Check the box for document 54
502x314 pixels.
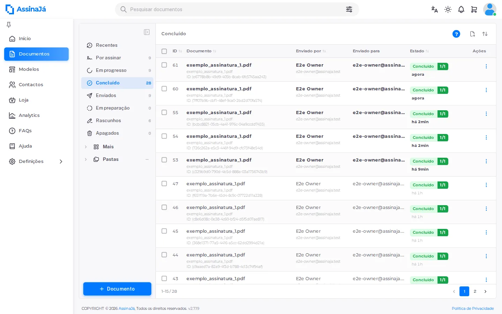[x=164, y=136]
